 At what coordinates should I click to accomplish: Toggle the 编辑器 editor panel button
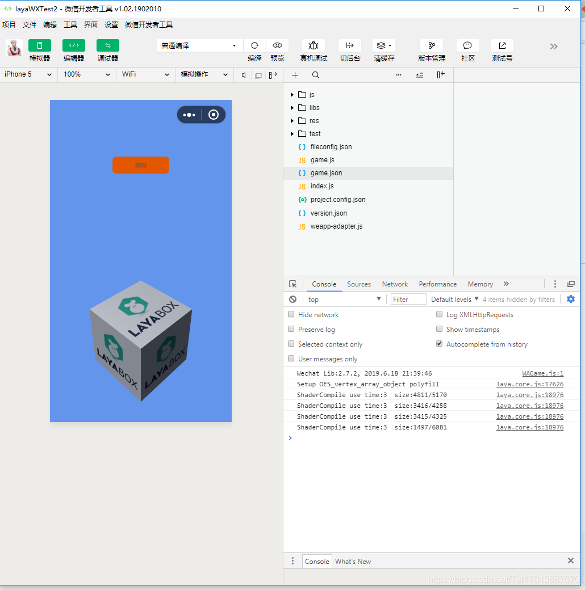pyautogui.click(x=74, y=45)
